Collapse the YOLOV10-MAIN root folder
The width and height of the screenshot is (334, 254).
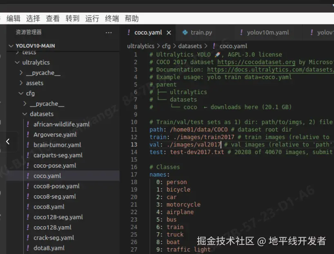coord(11,46)
